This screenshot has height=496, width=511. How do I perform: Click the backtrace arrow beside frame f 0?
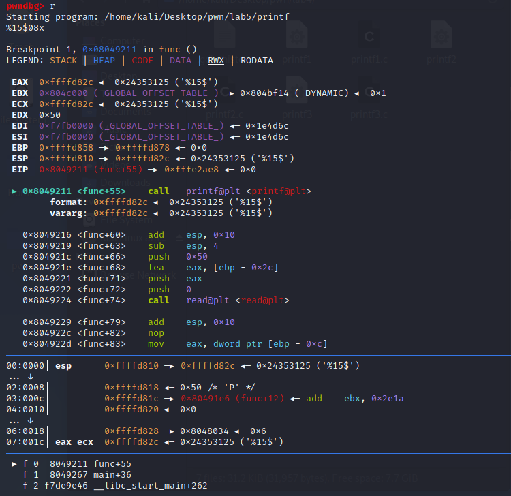14,464
